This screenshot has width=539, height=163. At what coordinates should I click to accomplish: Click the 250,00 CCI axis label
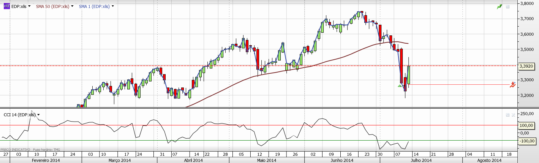(526, 114)
